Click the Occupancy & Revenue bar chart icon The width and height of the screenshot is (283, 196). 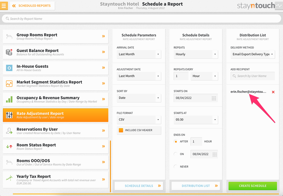(x=9, y=99)
